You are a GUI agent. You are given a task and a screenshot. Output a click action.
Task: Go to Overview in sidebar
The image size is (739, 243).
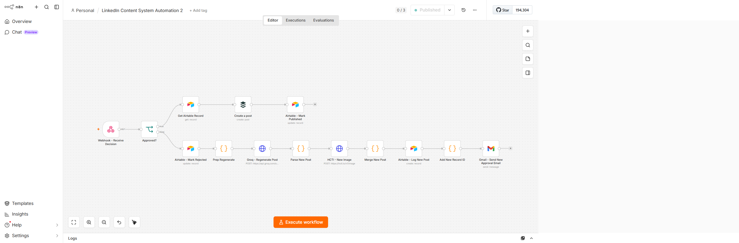tap(31, 22)
